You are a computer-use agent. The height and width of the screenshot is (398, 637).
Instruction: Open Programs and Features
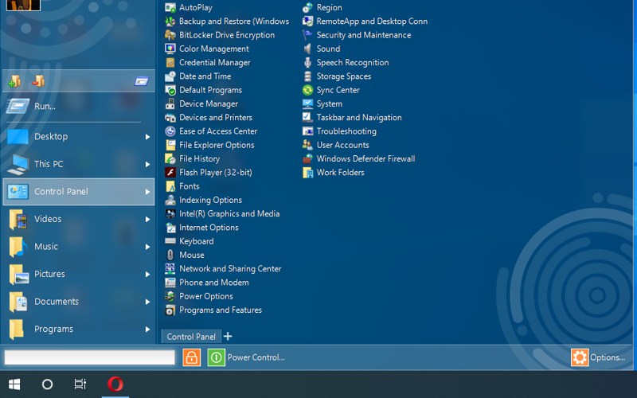(x=213, y=310)
